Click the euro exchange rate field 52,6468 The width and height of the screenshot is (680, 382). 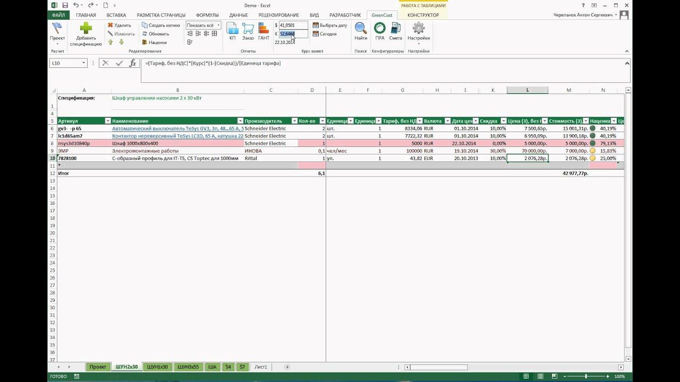293,34
